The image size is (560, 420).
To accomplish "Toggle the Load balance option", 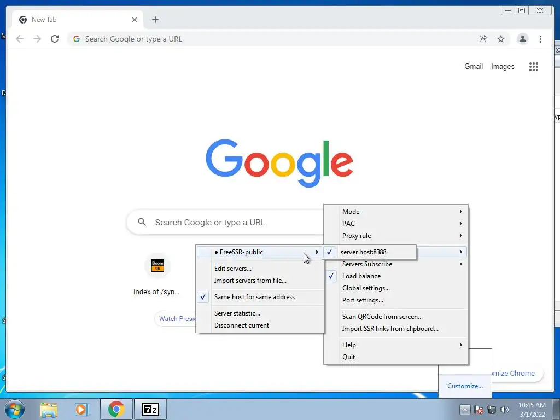I will [396, 276].
